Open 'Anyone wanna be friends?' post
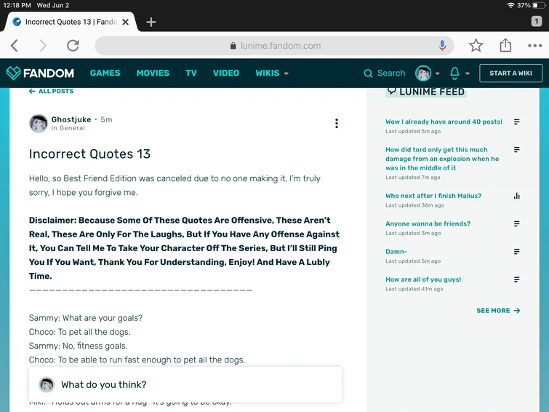 pos(428,223)
